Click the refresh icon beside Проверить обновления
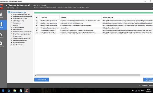The image size is (153, 93). pos(140,86)
